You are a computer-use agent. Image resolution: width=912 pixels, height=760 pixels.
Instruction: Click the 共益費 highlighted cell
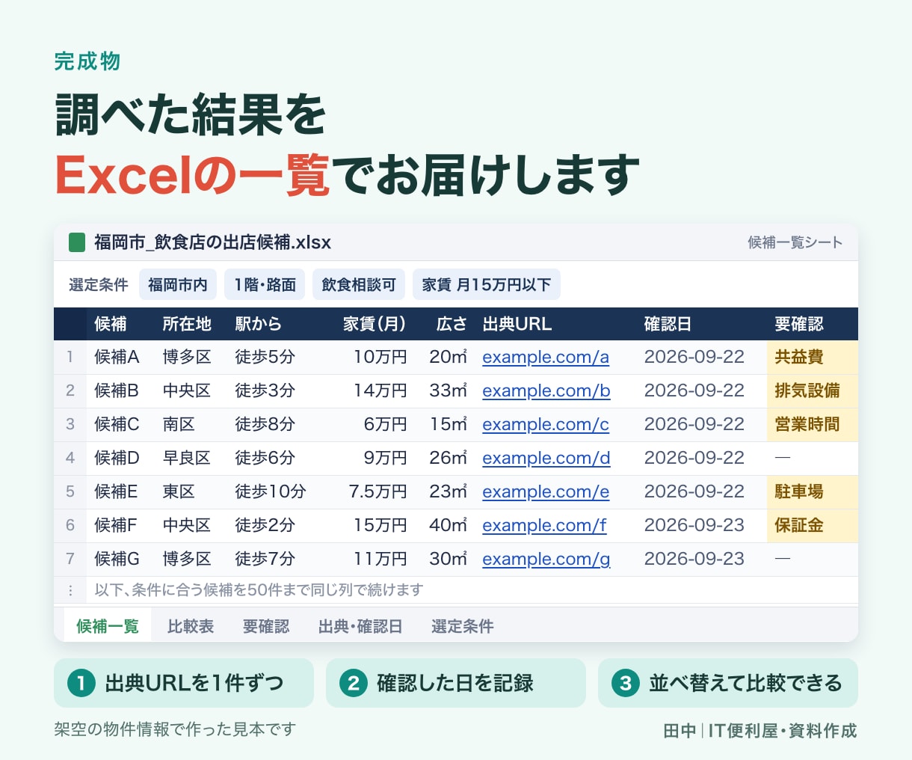coord(813,357)
